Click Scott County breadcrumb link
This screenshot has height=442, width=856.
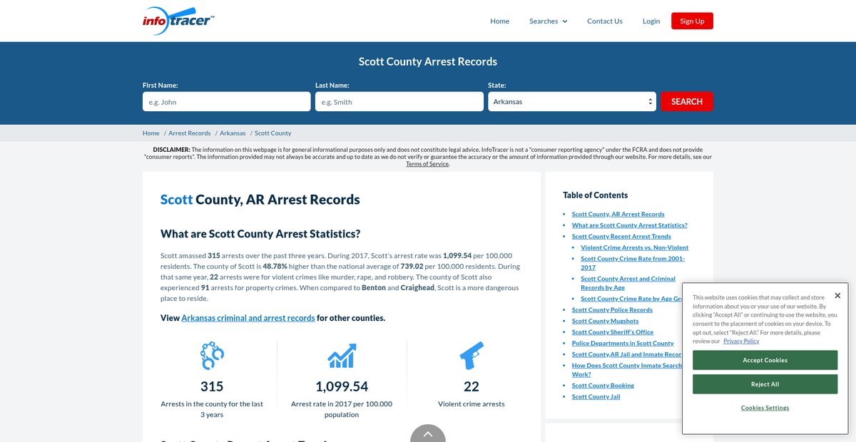(273, 133)
